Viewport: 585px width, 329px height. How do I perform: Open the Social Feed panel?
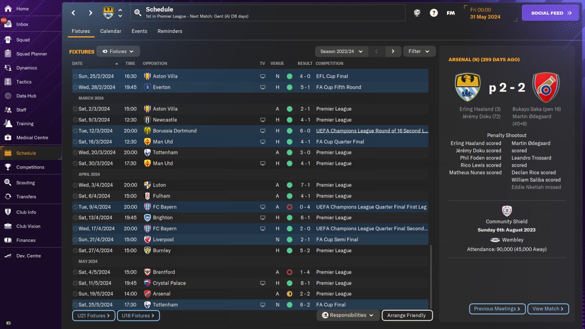pyautogui.click(x=550, y=13)
